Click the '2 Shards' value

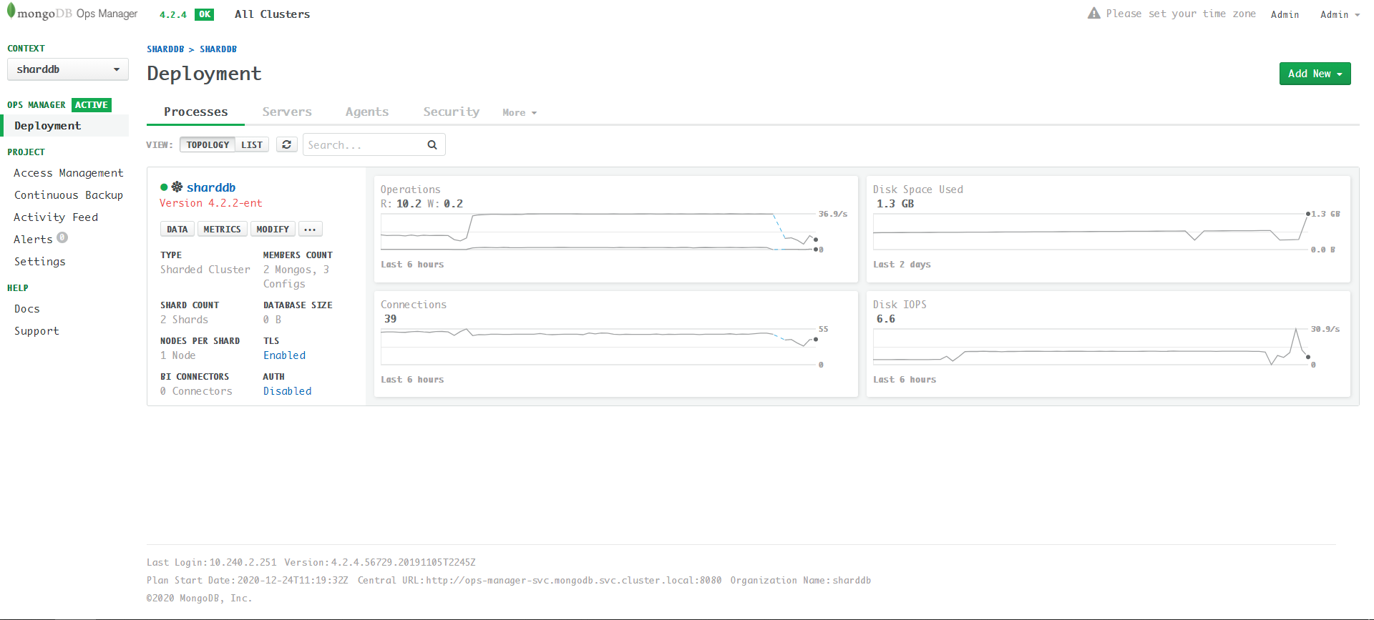(x=185, y=320)
